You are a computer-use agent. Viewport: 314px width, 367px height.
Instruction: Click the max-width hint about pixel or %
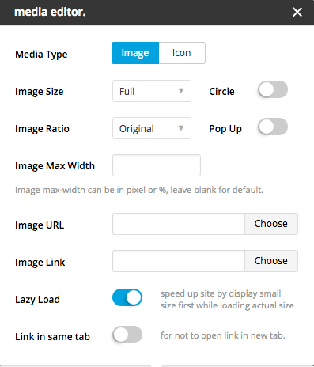[139, 190]
